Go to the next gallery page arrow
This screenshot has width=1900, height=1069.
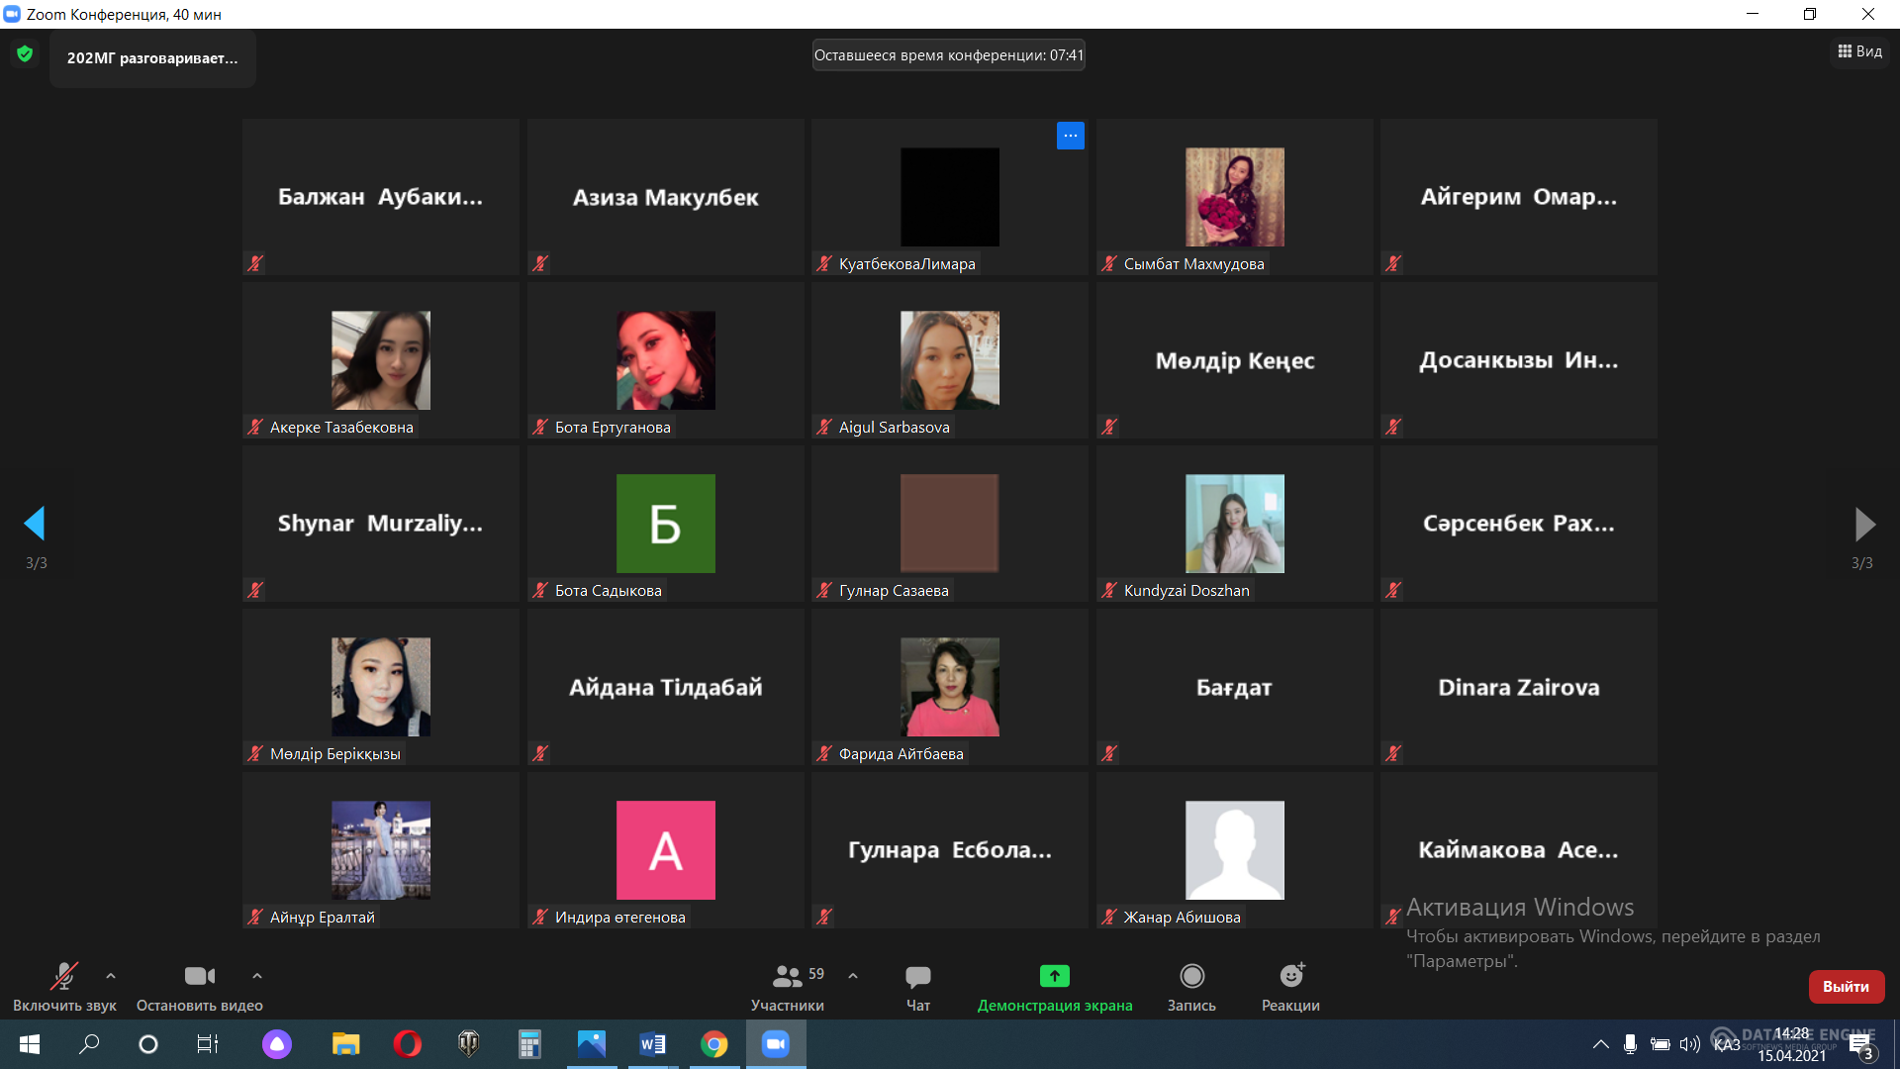click(x=1864, y=525)
